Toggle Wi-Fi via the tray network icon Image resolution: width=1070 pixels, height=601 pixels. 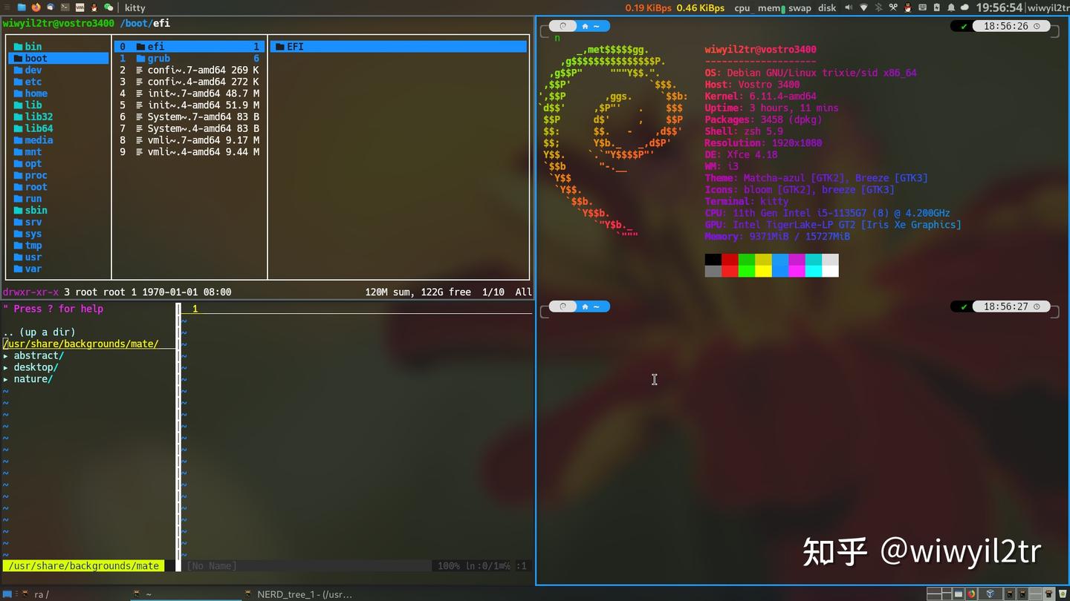(x=863, y=7)
